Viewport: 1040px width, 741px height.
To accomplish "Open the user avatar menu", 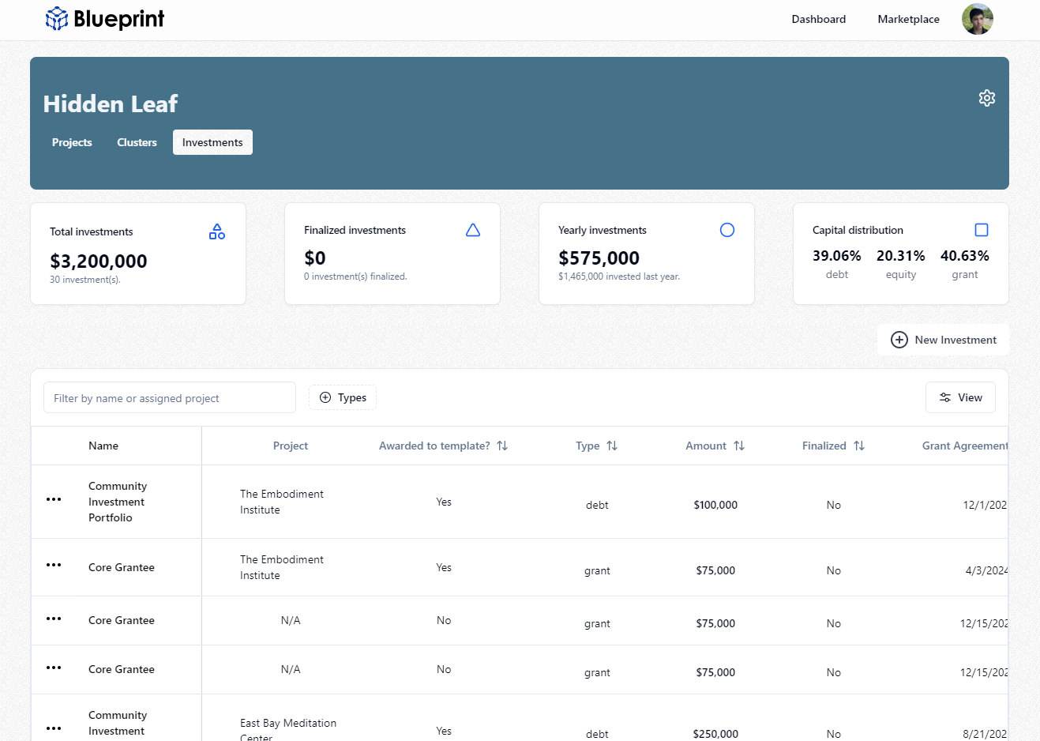I will pos(978,19).
